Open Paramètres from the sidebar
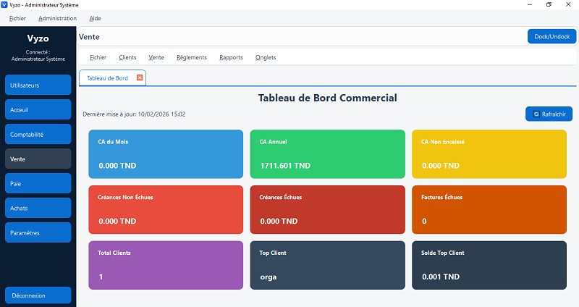Image resolution: width=579 pixels, height=307 pixels. 38,232
